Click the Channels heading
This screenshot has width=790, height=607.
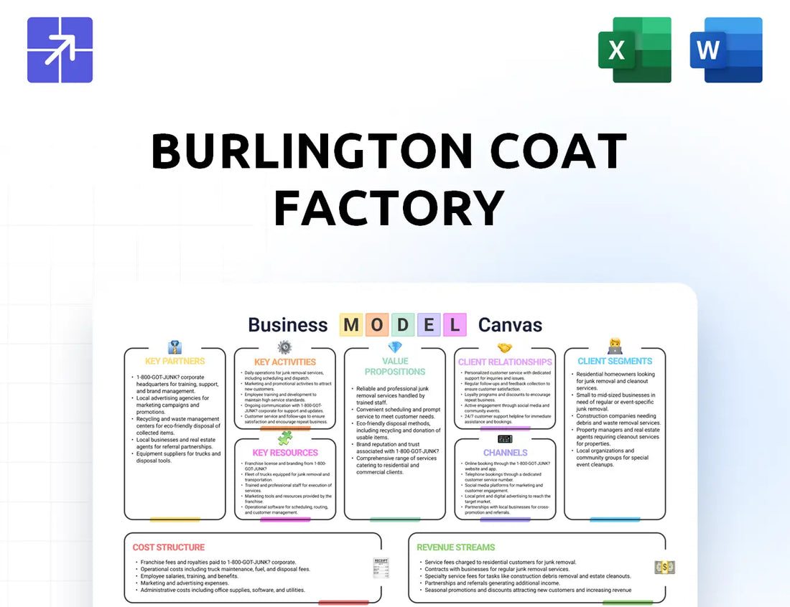tap(506, 453)
